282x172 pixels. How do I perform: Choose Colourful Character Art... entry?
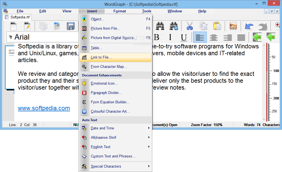point(115,111)
